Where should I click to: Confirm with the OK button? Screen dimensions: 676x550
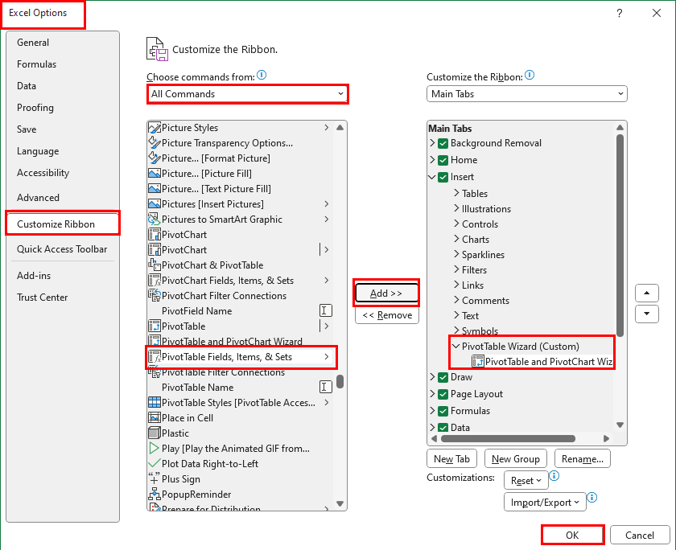572,536
